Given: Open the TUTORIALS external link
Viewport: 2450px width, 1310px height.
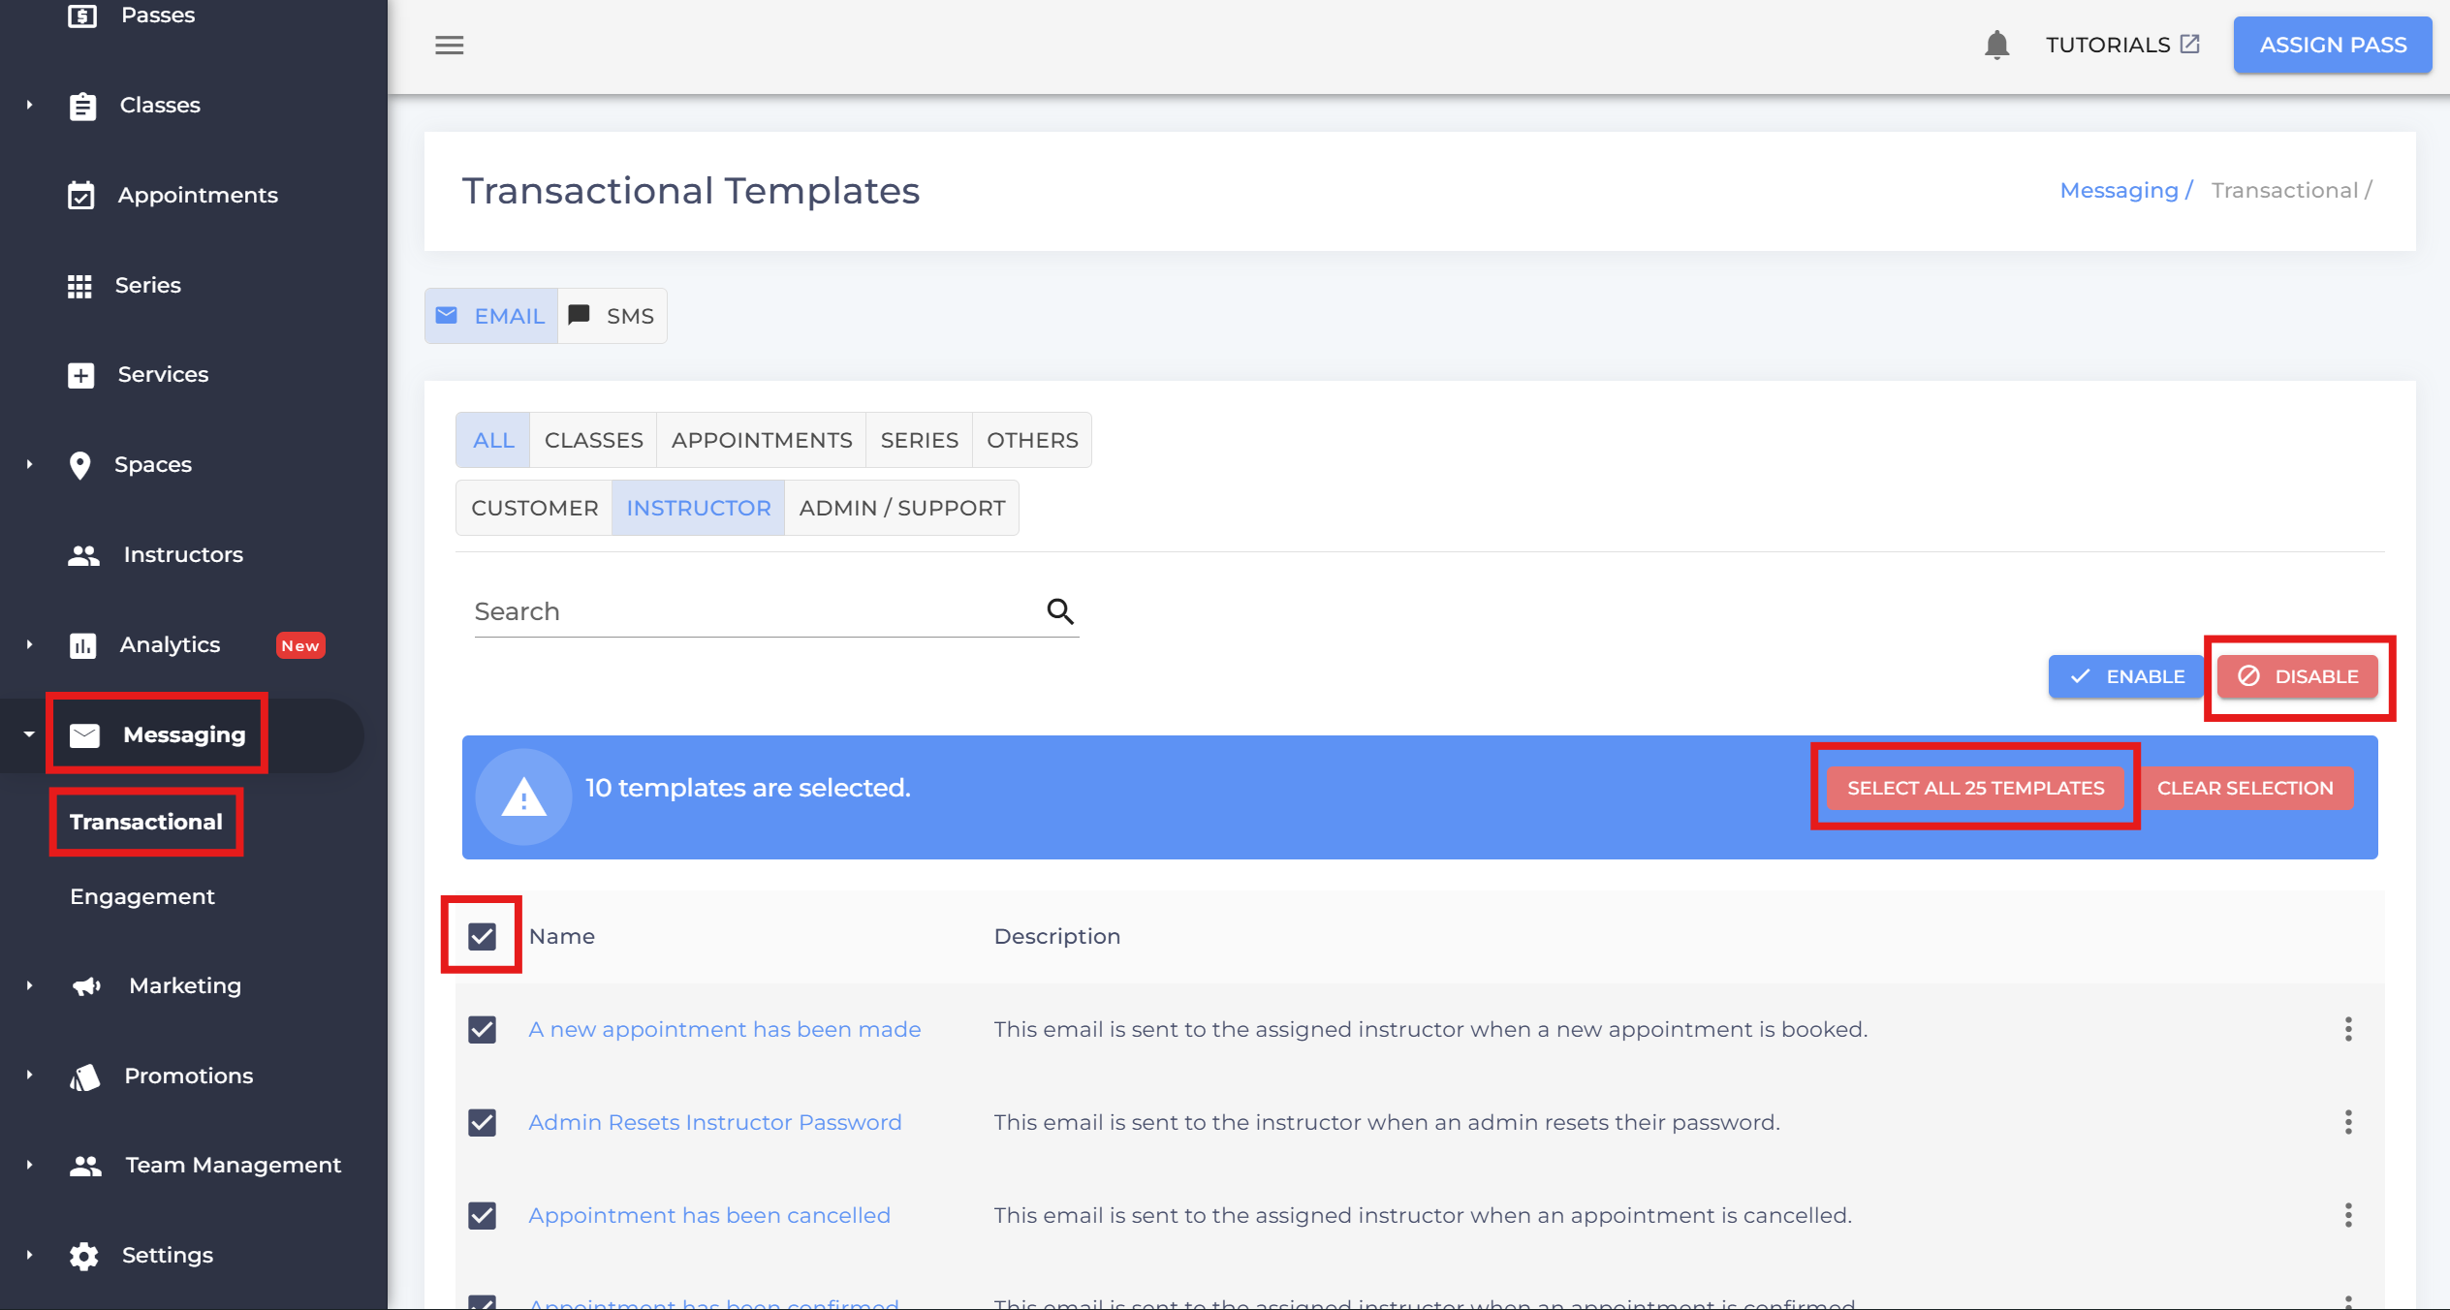Looking at the screenshot, I should tap(2121, 46).
